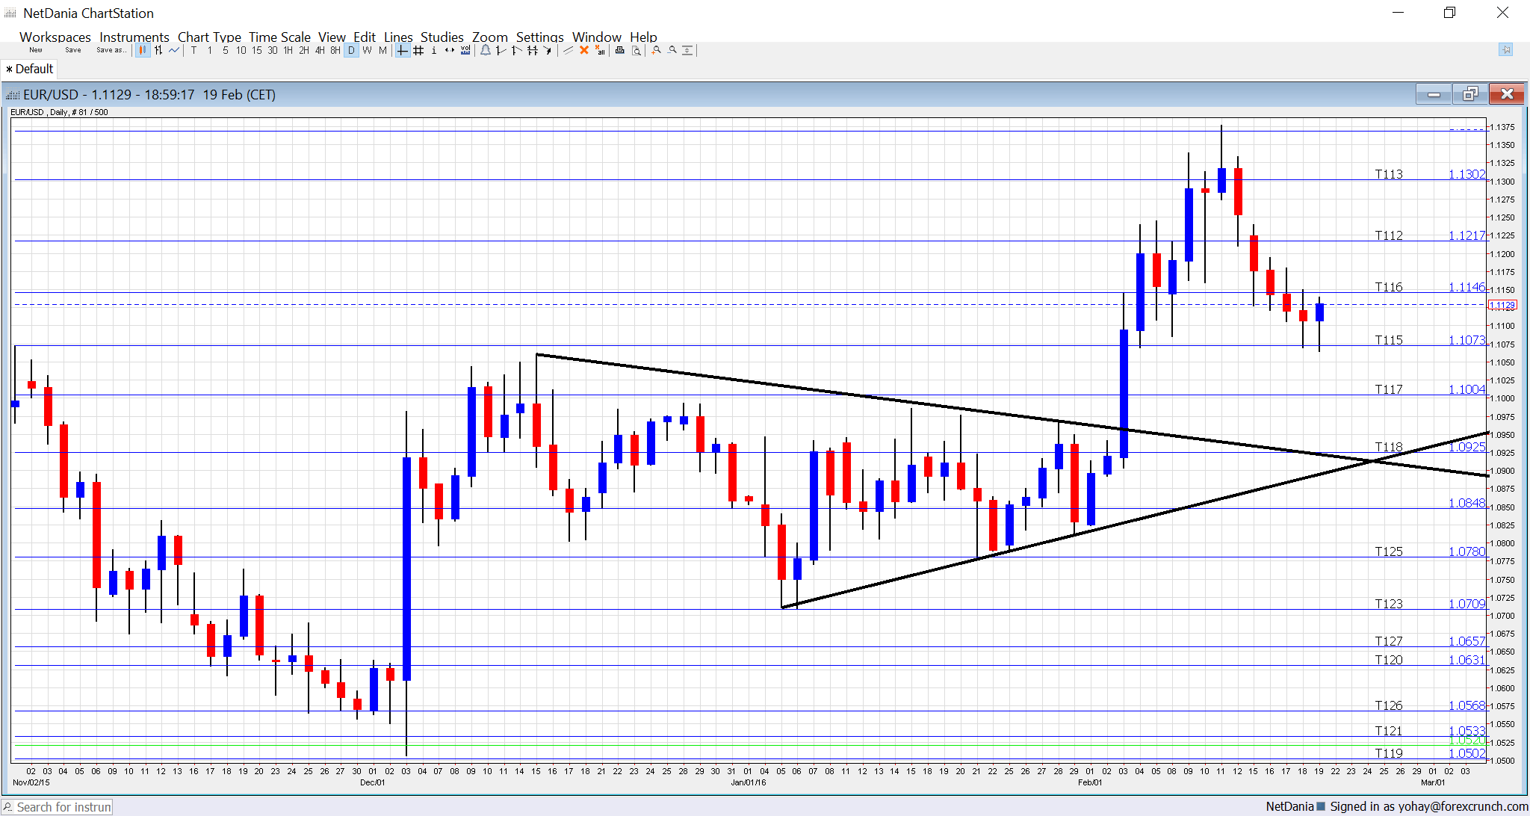Screen dimensions: 1530x816
Task: Click EUR/USD Daily chart info text
Action: coord(59,112)
